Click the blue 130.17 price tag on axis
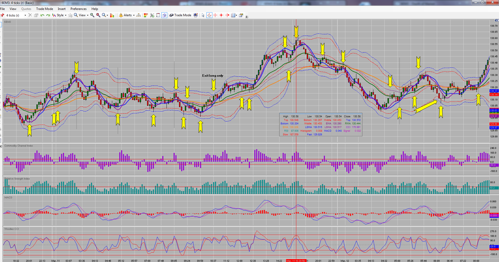This screenshot has height=262, width=499. (494, 91)
